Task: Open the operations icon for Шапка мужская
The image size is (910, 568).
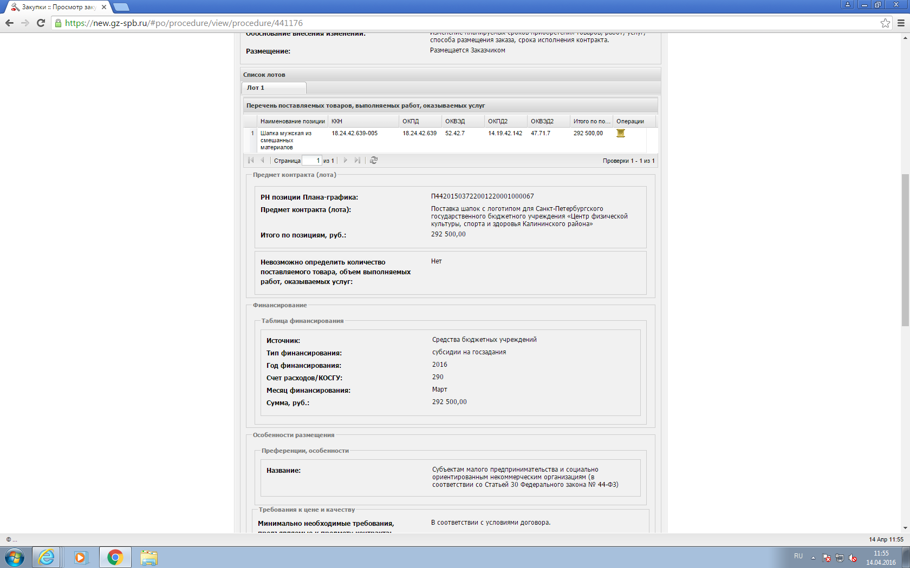Action: (621, 133)
